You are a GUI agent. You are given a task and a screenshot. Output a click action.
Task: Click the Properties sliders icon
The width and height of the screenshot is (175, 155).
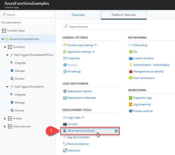pyautogui.click(x=65, y=58)
